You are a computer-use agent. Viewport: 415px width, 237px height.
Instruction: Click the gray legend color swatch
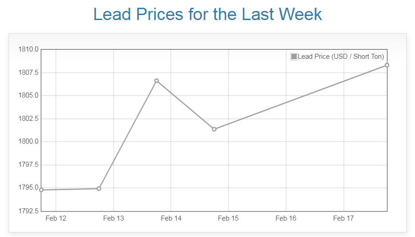coord(294,57)
